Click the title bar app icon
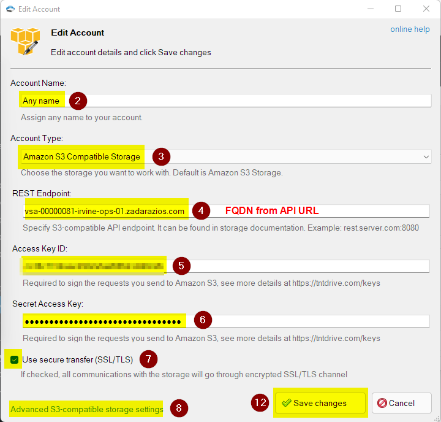The image size is (441, 422). 10,9
